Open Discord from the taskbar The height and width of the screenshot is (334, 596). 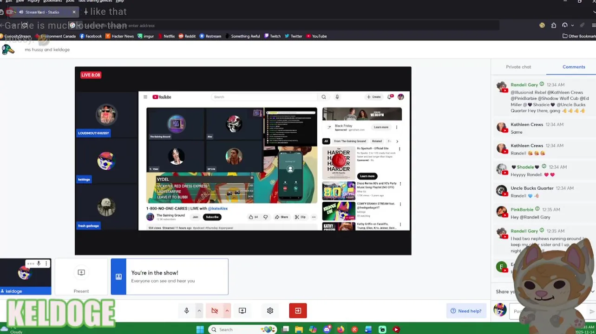click(327, 329)
